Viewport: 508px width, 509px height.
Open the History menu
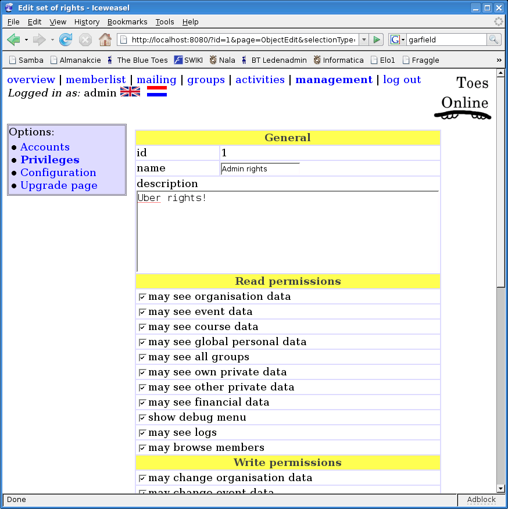point(87,21)
